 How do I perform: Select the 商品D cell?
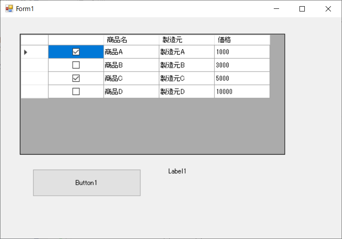[131, 91]
